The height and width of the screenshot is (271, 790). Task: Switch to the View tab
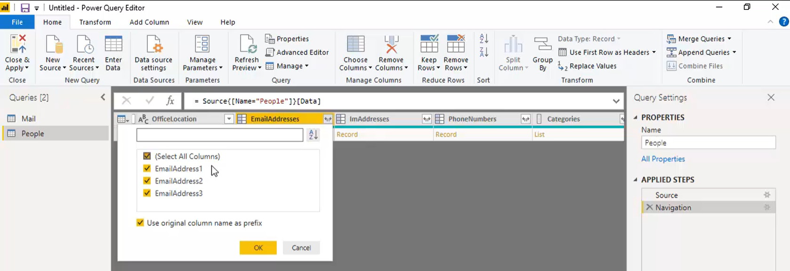coord(194,22)
